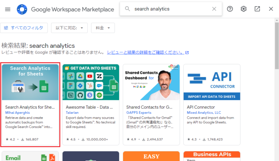Click Search Analytics for She... title
The image size is (279, 161).
pyautogui.click(x=30, y=107)
